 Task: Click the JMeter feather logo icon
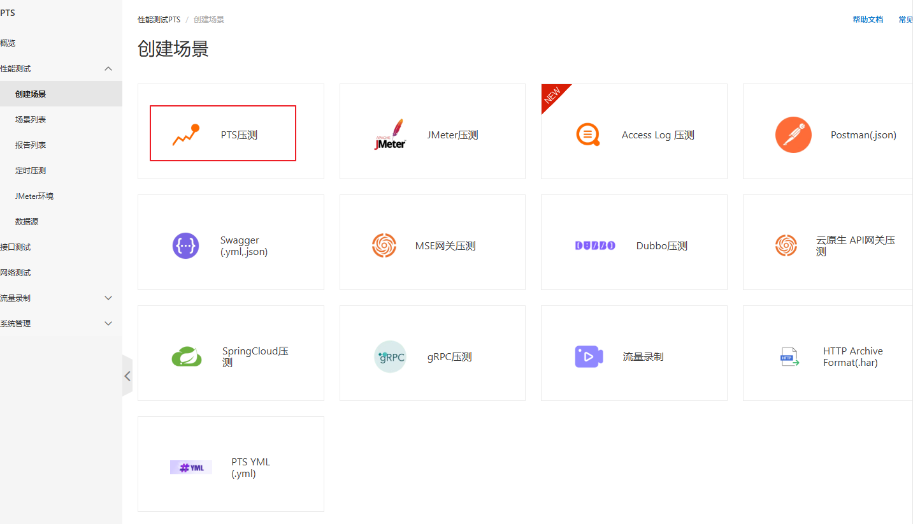(x=390, y=135)
